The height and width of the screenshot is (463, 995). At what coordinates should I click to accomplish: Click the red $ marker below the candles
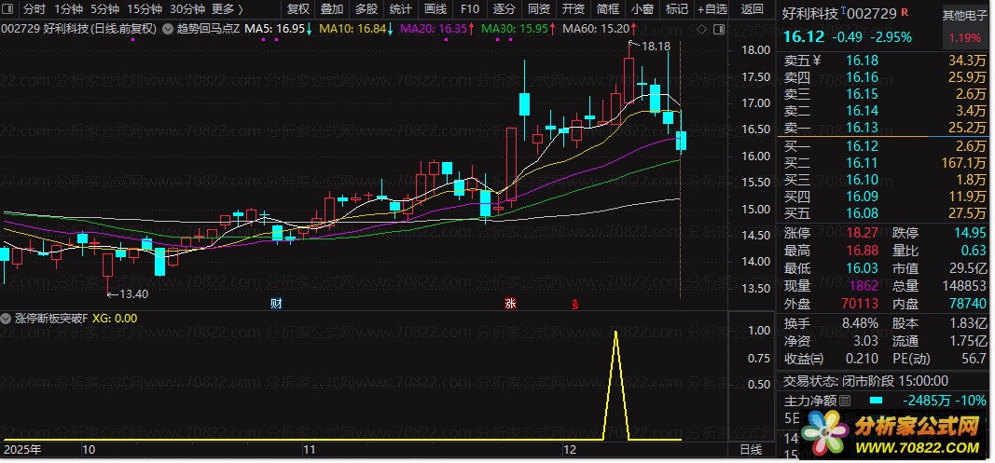(575, 304)
